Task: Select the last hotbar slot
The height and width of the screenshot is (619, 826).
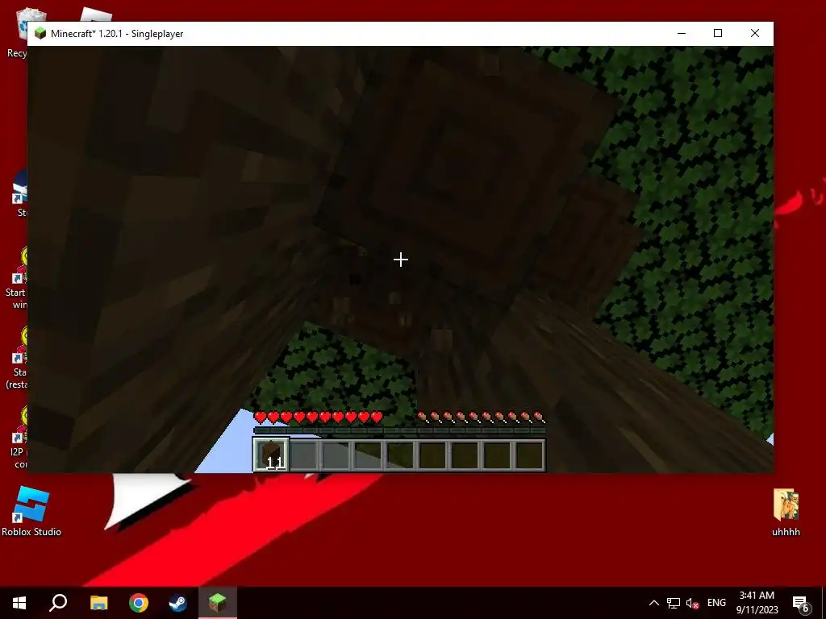Action: 529,455
